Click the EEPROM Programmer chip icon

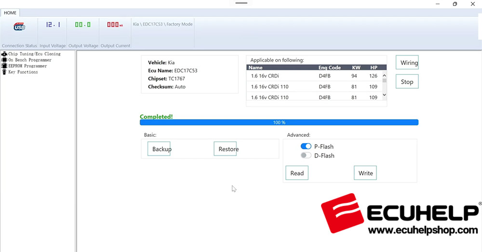pos(4,66)
